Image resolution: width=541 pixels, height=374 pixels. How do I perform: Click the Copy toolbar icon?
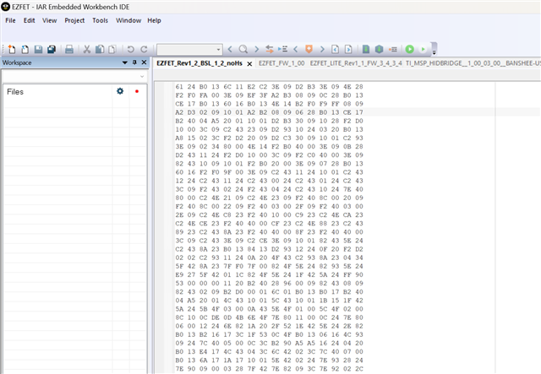[x=100, y=49]
